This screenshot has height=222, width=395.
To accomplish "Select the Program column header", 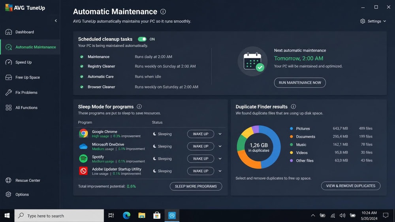I will [x=85, y=123].
